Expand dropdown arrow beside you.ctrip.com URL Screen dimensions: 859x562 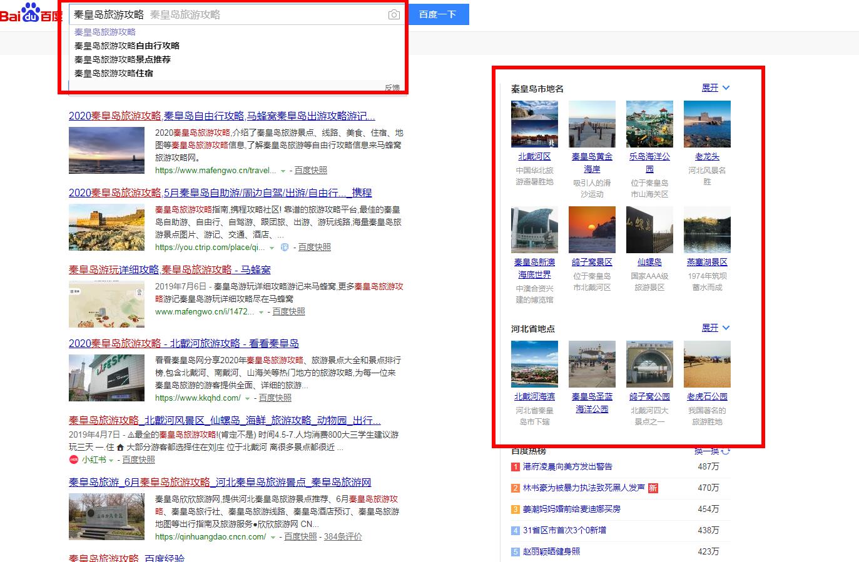click(x=272, y=248)
